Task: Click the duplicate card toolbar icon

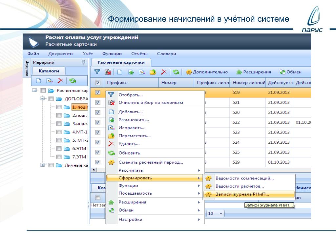Action: pyautogui.click(x=131, y=72)
